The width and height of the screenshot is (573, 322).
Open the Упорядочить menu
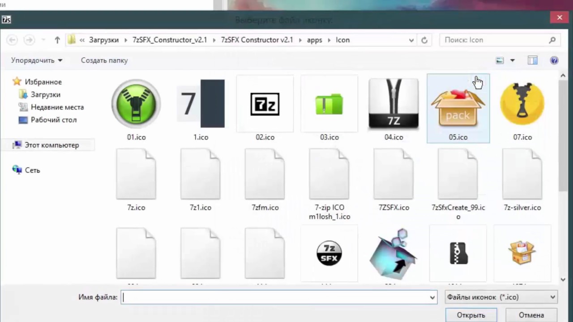[37, 60]
